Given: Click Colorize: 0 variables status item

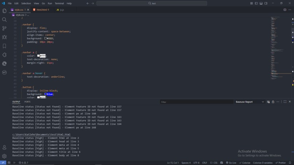Looking at the screenshot, I should [x=263, y=162].
